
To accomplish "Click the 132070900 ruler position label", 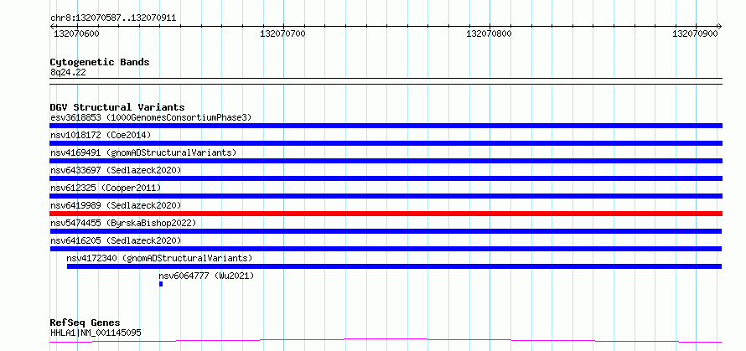I will point(695,34).
